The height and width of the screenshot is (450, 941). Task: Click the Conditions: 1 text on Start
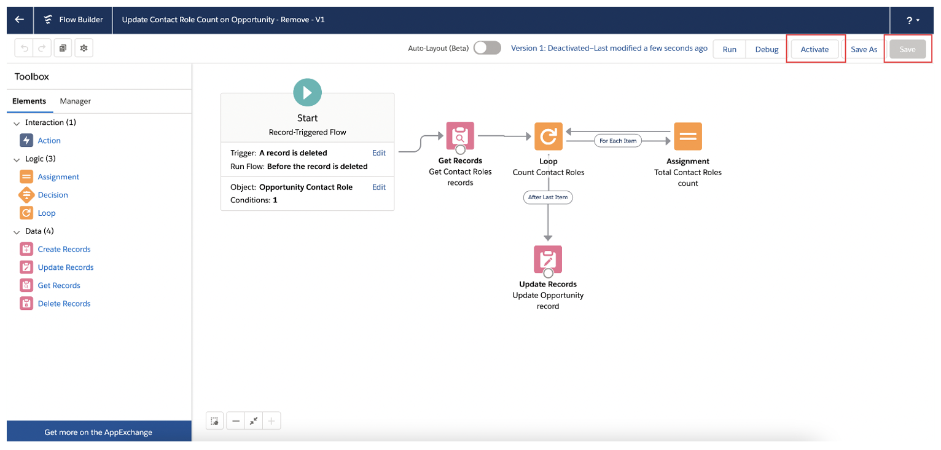click(x=254, y=200)
